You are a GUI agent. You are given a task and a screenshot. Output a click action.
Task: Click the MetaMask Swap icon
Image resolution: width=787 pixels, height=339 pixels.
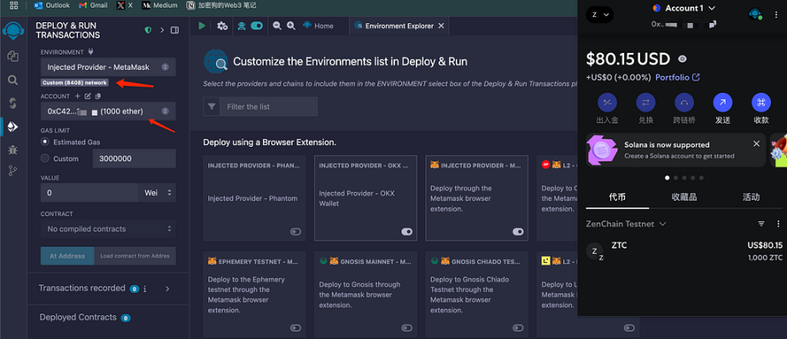click(645, 102)
